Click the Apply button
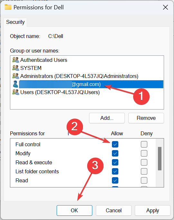The width and height of the screenshot is (174, 220). 152,210
